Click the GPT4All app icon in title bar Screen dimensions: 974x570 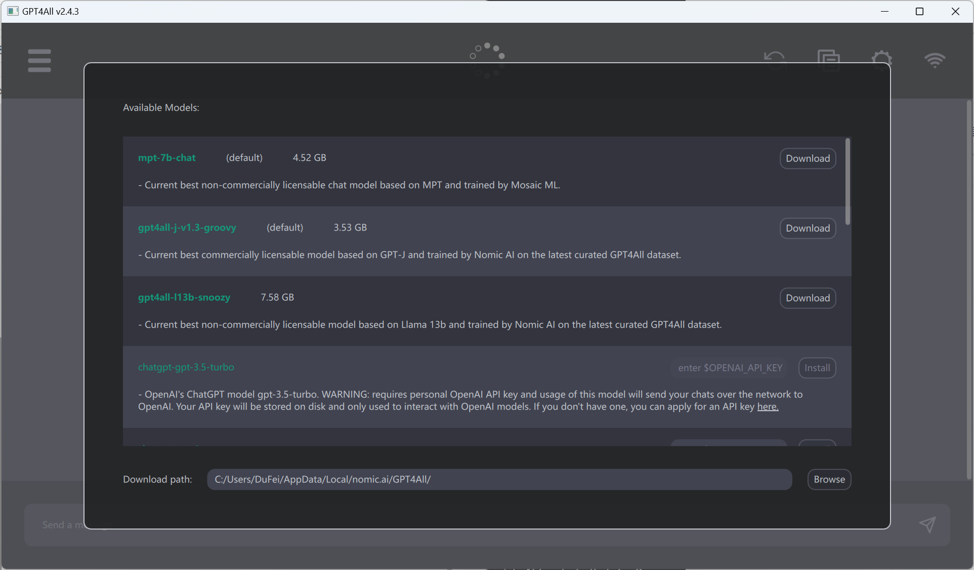13,11
